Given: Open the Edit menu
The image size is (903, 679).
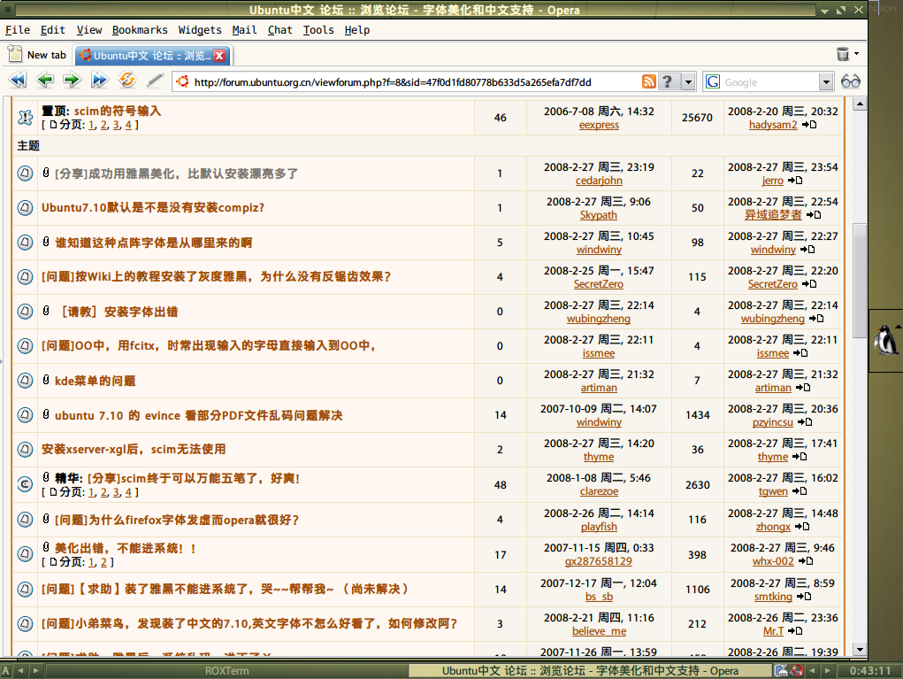Looking at the screenshot, I should 52,30.
